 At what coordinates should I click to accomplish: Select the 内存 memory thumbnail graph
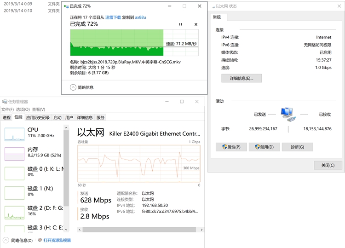click(15, 154)
